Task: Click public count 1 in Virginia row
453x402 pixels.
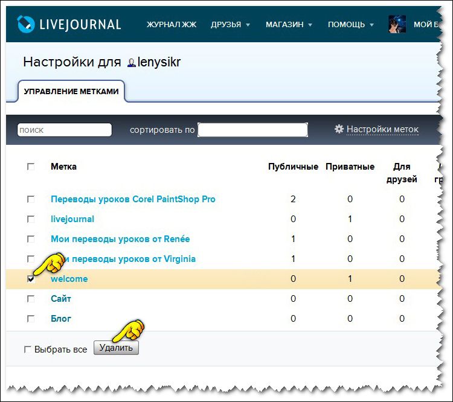Action: pos(293,259)
